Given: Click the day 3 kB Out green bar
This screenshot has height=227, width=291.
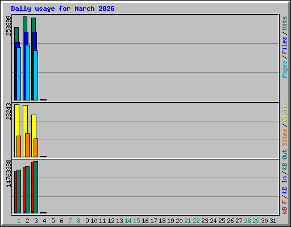Looking at the screenshot, I should [36, 187].
